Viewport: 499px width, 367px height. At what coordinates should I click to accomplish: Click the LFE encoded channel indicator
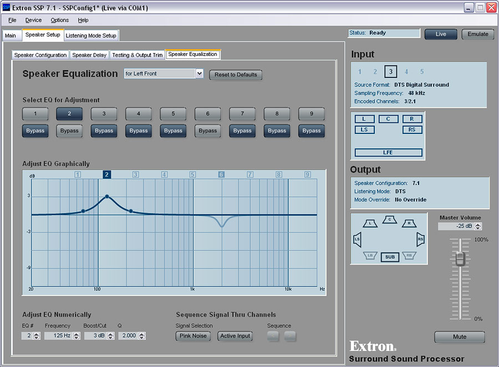point(388,152)
